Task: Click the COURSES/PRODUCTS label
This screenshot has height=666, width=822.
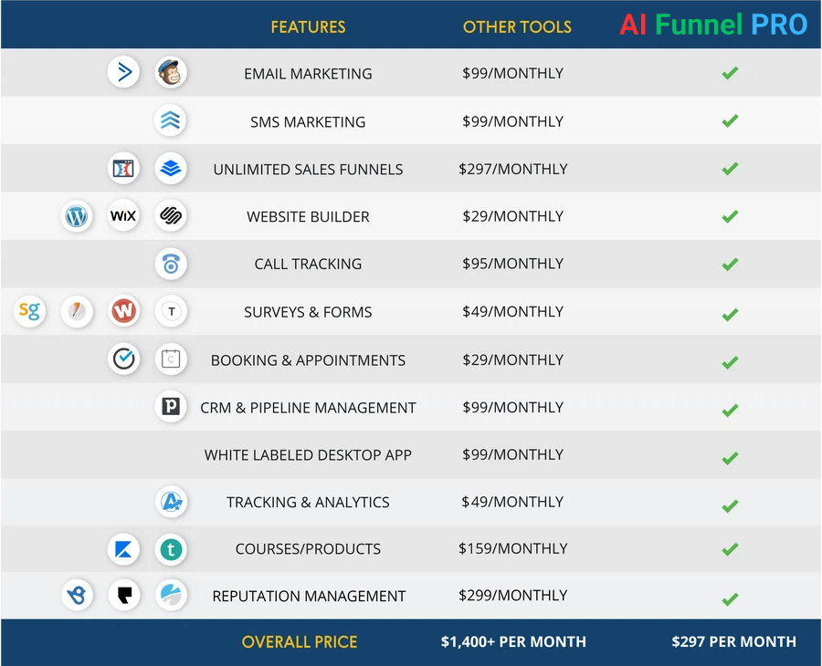Action: click(309, 548)
